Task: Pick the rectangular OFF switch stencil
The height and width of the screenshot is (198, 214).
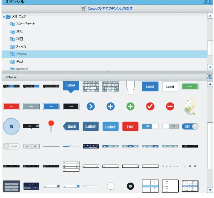Action: (170, 126)
